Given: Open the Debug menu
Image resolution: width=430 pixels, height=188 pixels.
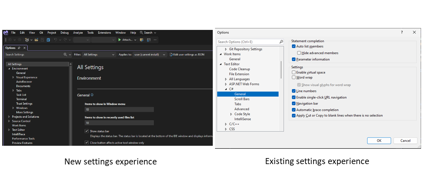Looking at the screenshot, I should [x=65, y=33].
